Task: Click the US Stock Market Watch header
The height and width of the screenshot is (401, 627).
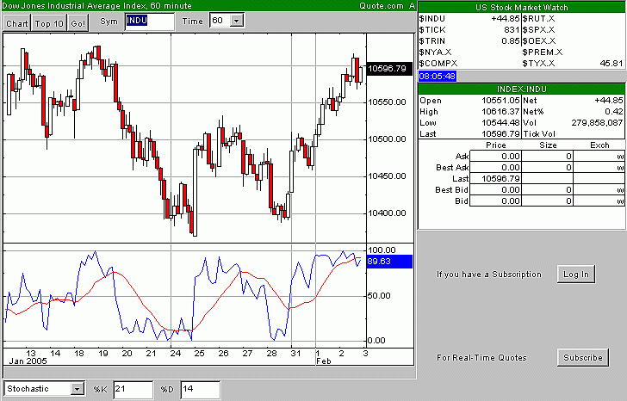Action: pyautogui.click(x=521, y=8)
